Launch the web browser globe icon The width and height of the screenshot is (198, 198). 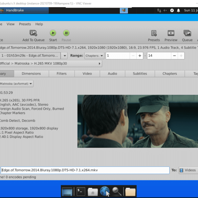(105, 191)
